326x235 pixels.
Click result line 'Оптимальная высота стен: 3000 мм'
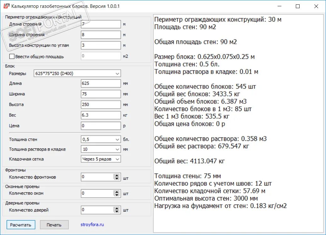point(206,198)
